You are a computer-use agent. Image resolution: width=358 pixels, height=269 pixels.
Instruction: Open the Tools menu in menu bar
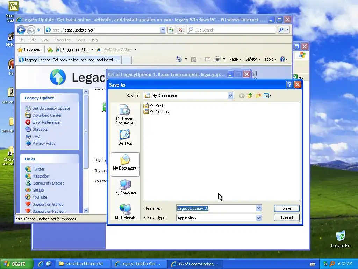pyautogui.click(x=80, y=40)
